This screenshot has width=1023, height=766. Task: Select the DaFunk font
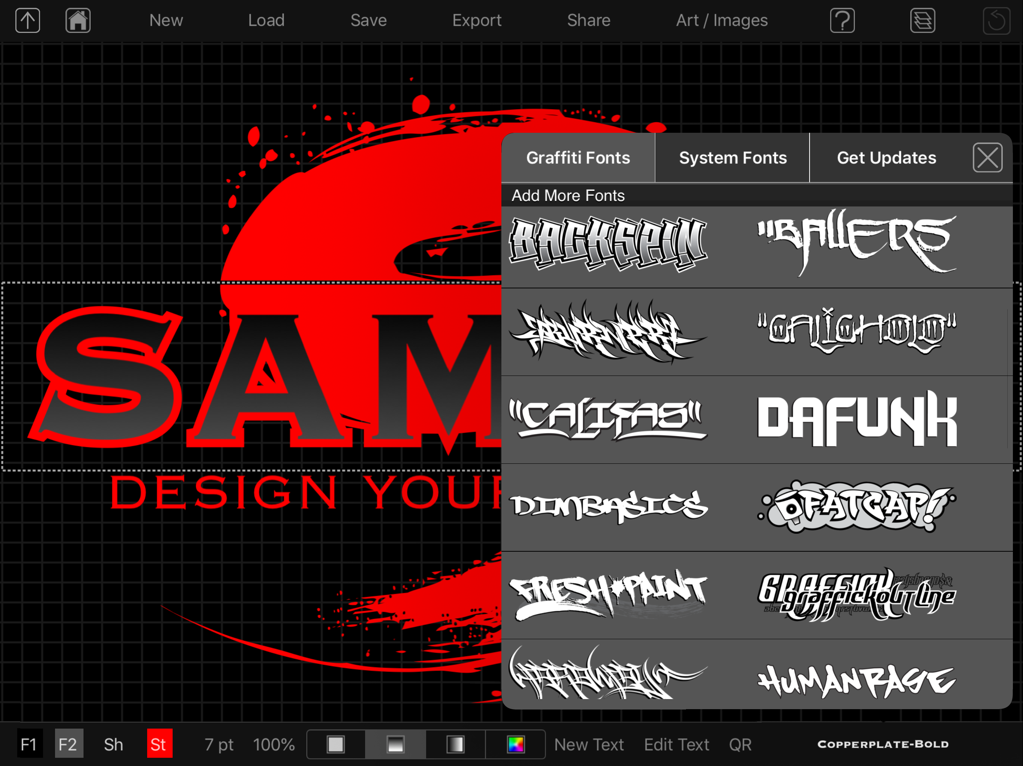pyautogui.click(x=856, y=419)
